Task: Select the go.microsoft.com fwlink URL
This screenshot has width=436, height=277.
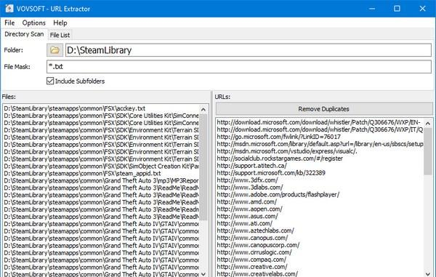Action: 278,137
